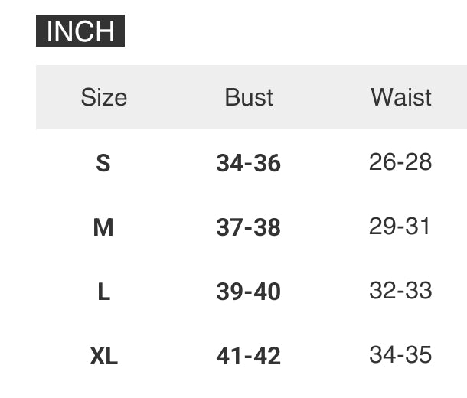
Task: Click the Size column header
Action: 104,97
